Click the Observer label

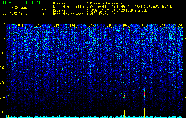(x=60, y=3)
